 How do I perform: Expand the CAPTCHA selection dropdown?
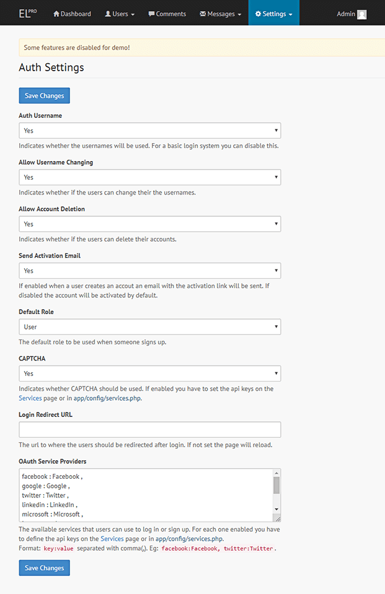(275, 373)
